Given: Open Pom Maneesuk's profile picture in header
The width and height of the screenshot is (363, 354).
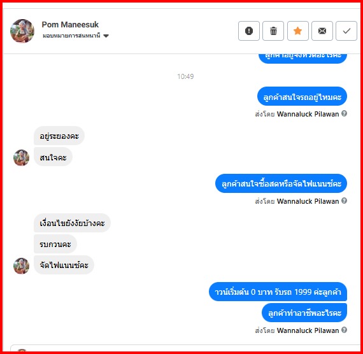Looking at the screenshot, I should (x=22, y=31).
